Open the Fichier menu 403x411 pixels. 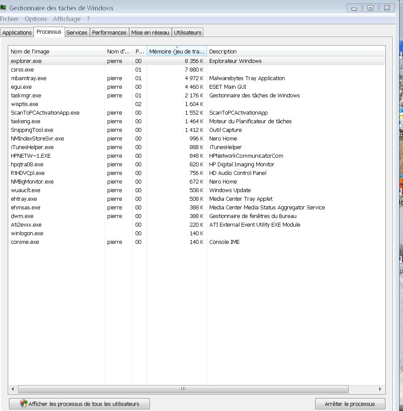pos(9,19)
